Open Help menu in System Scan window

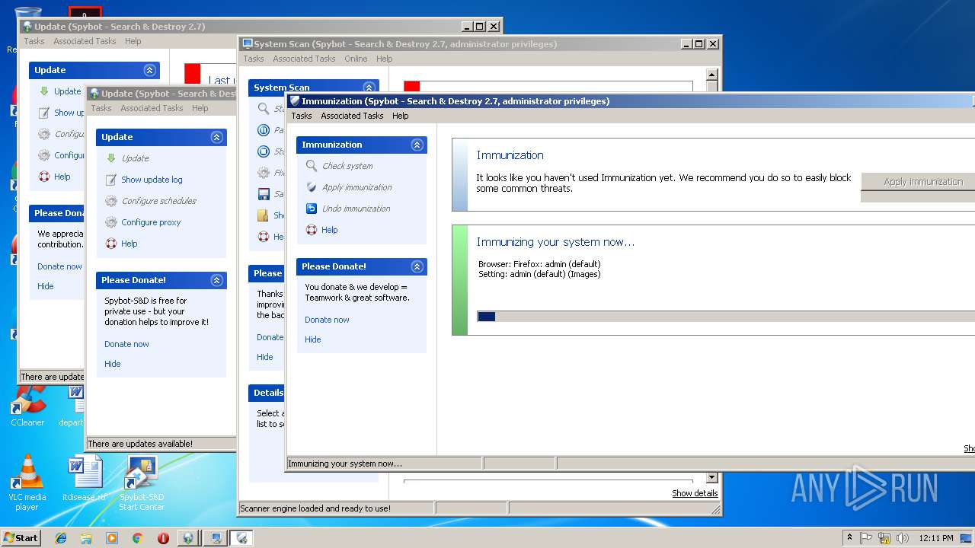point(385,59)
